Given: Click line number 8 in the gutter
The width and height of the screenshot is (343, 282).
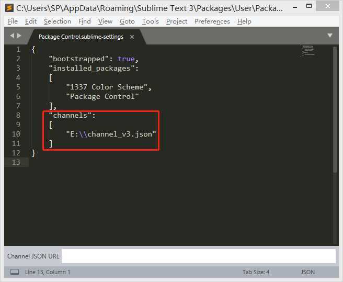Looking at the screenshot, I should click(x=18, y=115).
